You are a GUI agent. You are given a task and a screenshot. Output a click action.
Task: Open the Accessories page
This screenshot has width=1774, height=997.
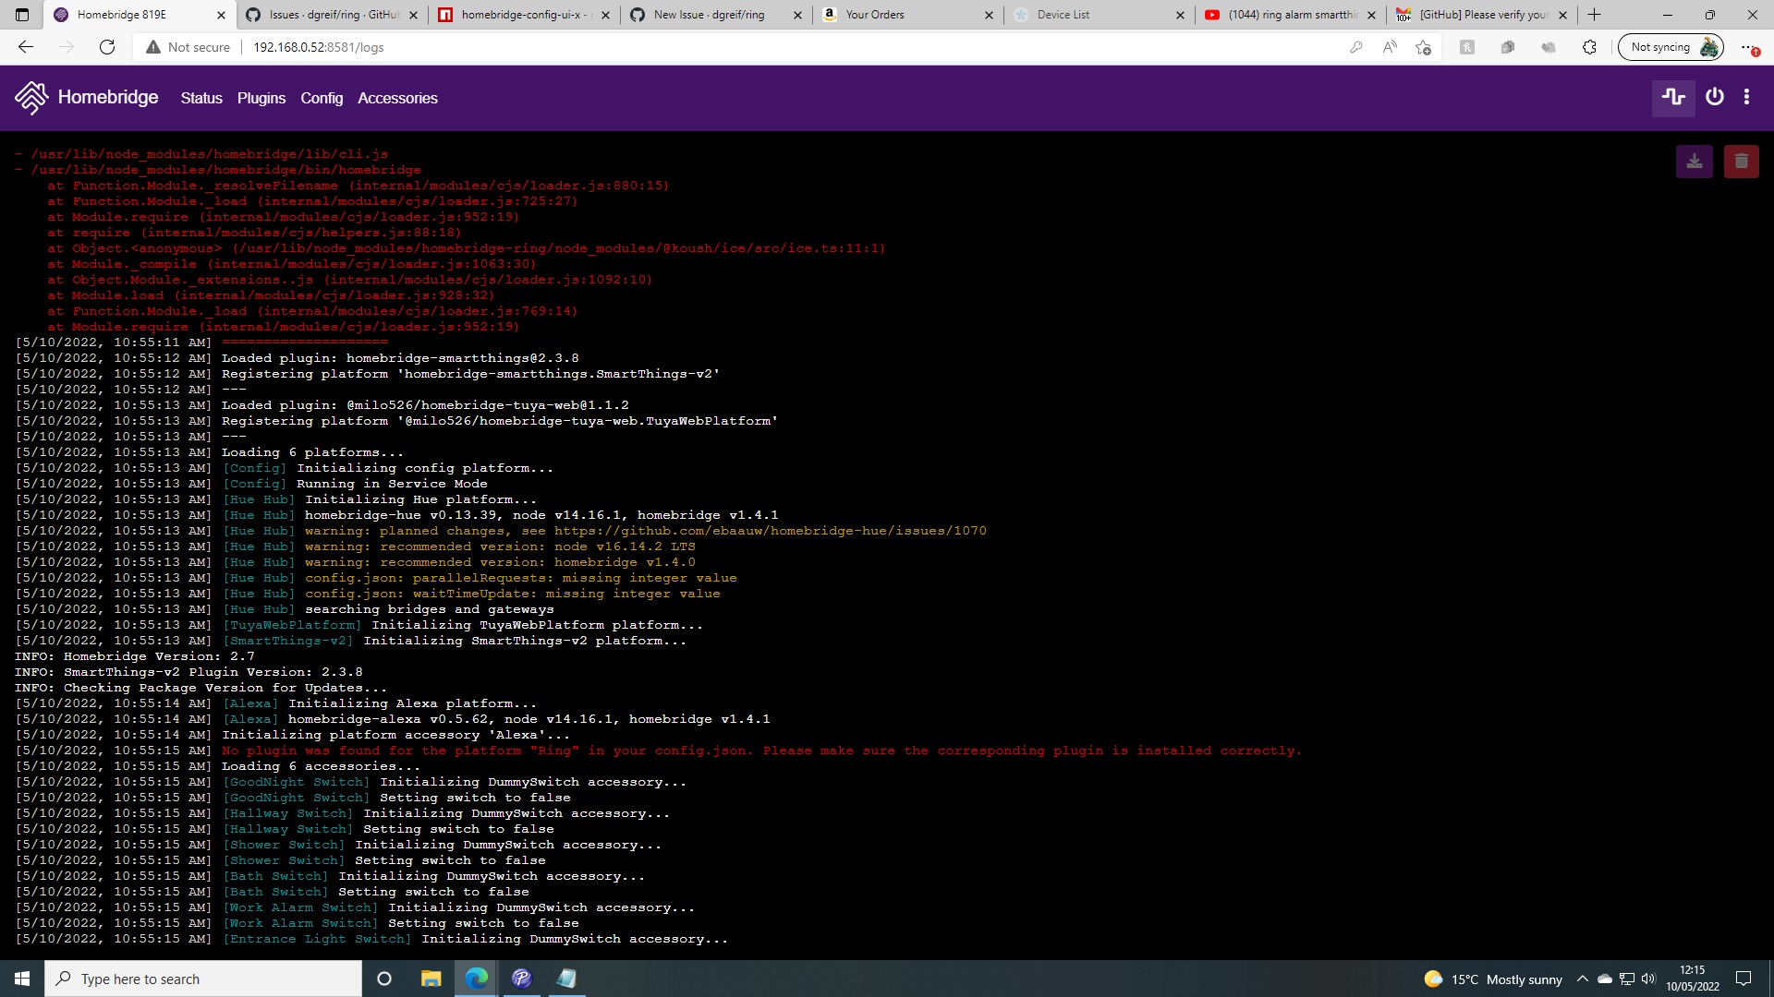pyautogui.click(x=397, y=98)
